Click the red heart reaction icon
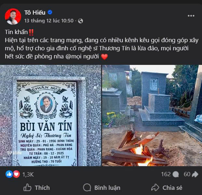The image size is (202, 195). (x=16, y=174)
